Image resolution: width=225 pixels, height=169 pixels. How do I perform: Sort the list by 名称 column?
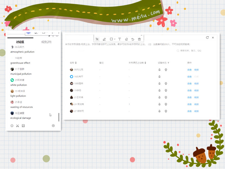tap(75, 63)
